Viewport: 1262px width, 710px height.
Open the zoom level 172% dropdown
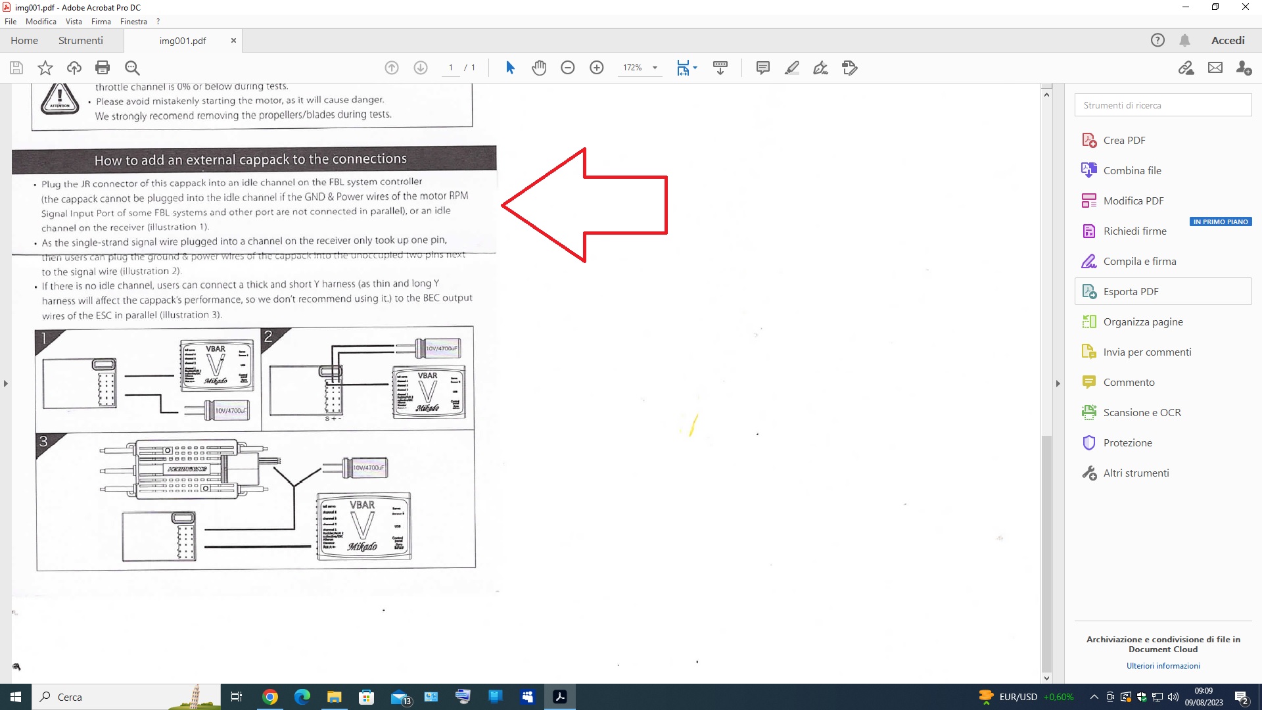[655, 68]
